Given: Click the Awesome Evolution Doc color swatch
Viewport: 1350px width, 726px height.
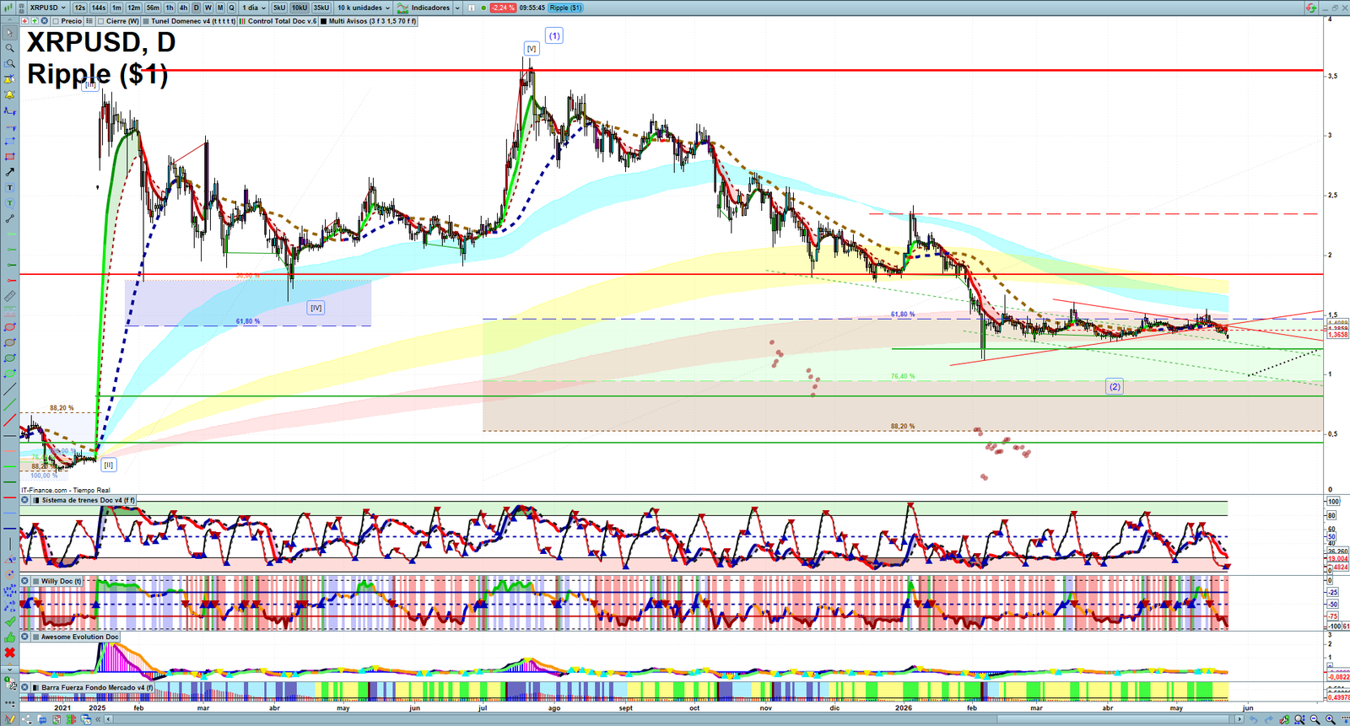Looking at the screenshot, I should coord(35,637).
